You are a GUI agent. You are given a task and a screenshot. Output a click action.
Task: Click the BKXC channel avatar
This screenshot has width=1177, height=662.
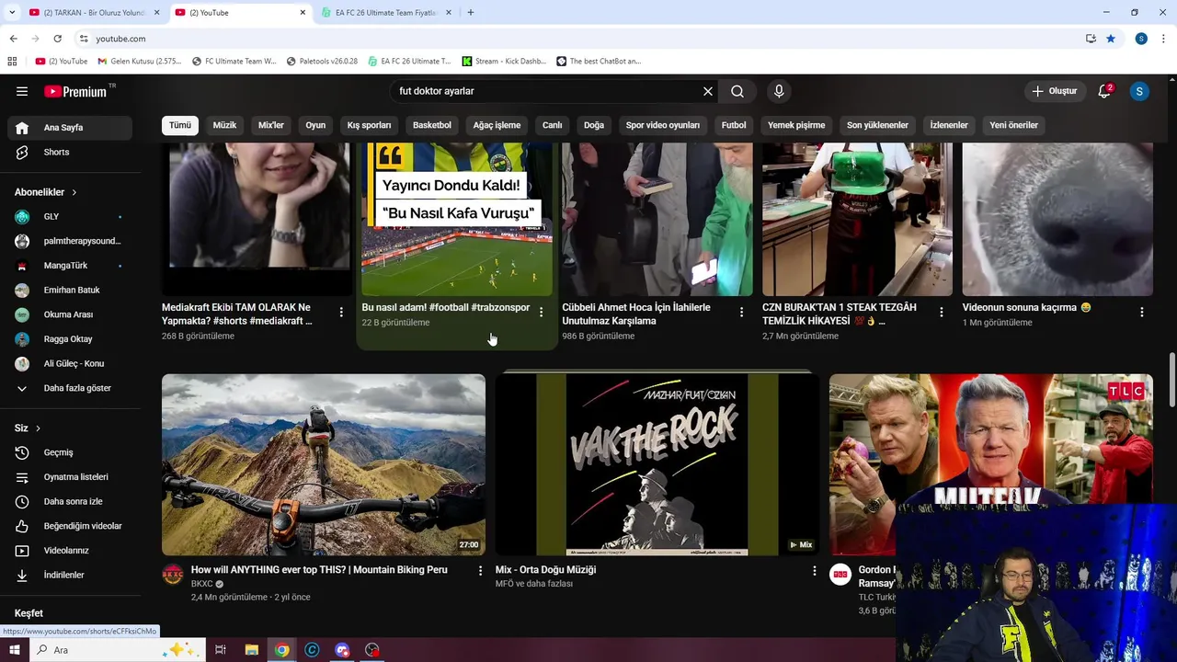173,576
